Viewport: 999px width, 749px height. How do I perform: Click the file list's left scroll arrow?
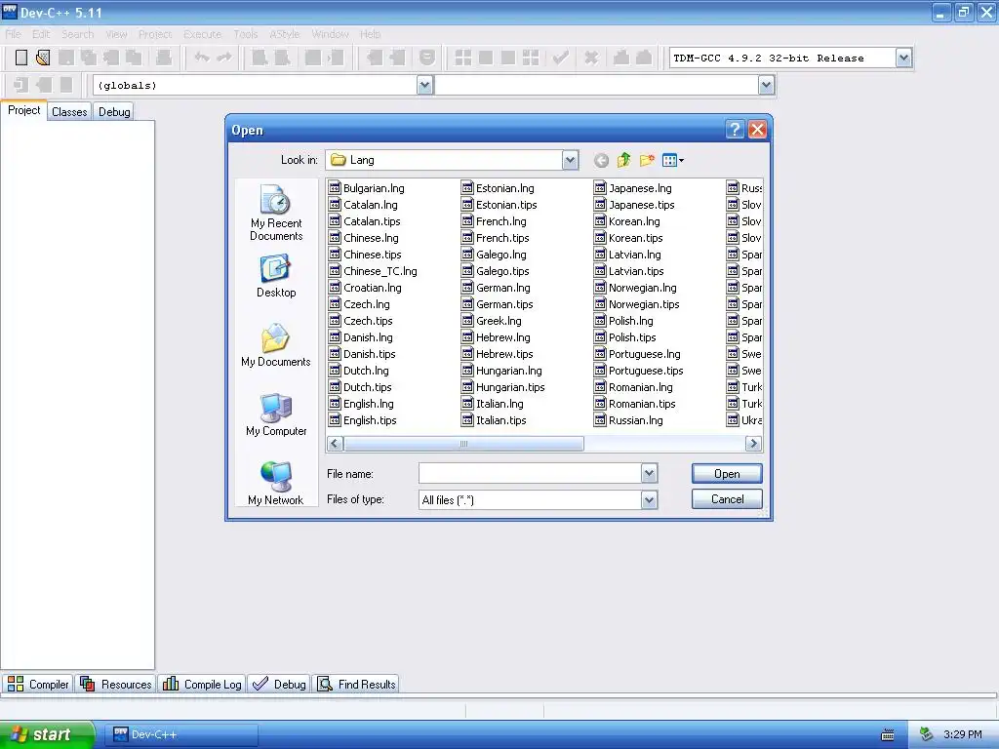[336, 444]
